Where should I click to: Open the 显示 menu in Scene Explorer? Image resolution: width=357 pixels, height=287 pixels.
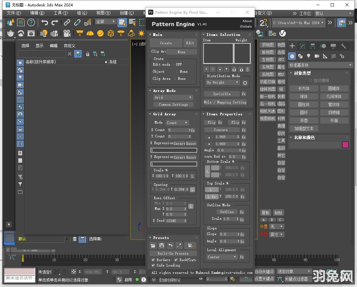(40, 45)
